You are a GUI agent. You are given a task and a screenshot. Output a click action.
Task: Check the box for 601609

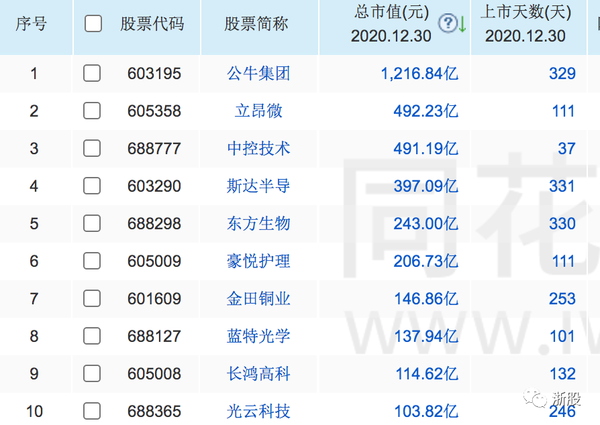pyautogui.click(x=92, y=298)
